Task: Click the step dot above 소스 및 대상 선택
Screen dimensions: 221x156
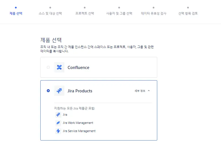Action: pos(50,8)
